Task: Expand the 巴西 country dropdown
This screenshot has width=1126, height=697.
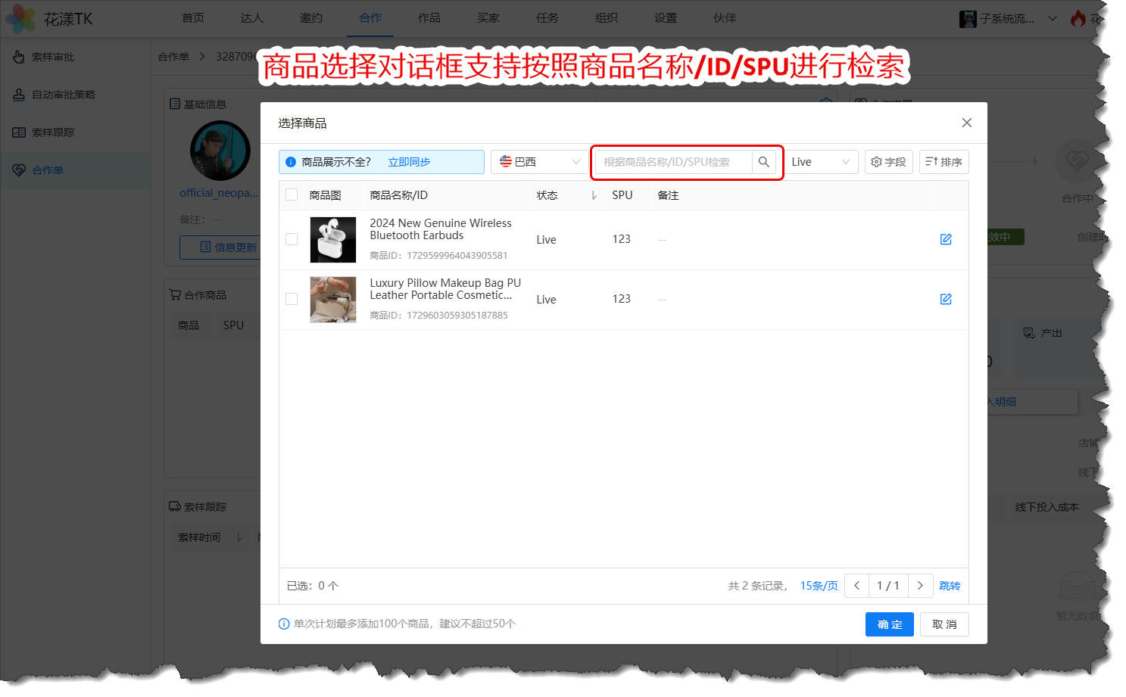Action: pyautogui.click(x=539, y=162)
